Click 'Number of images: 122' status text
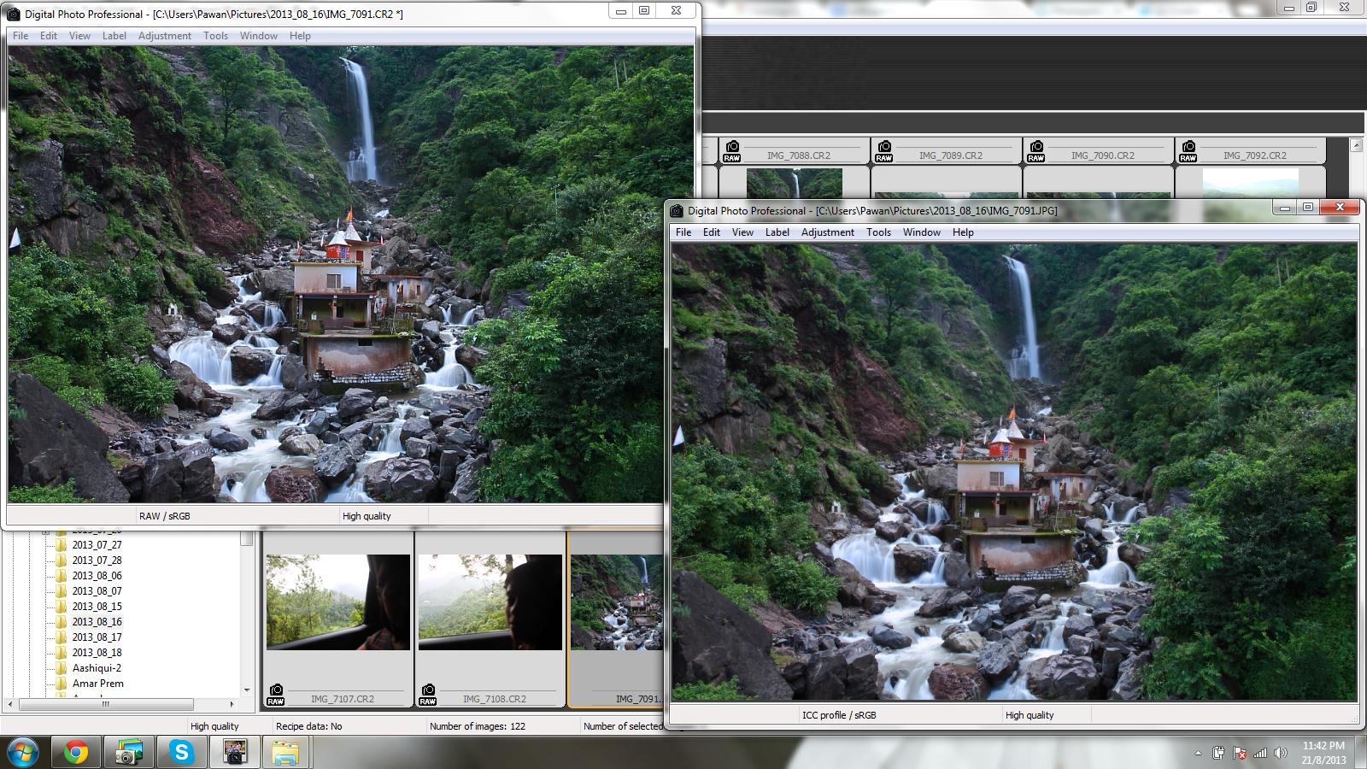This screenshot has width=1367, height=769. (478, 726)
